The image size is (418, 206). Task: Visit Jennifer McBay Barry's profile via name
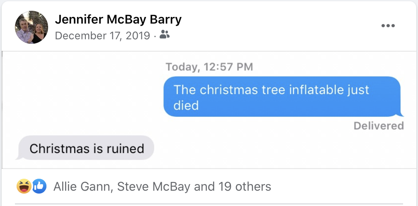coord(118,19)
